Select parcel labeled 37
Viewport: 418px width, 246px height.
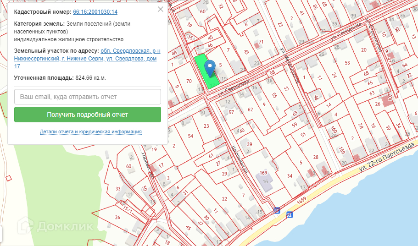click(286, 88)
